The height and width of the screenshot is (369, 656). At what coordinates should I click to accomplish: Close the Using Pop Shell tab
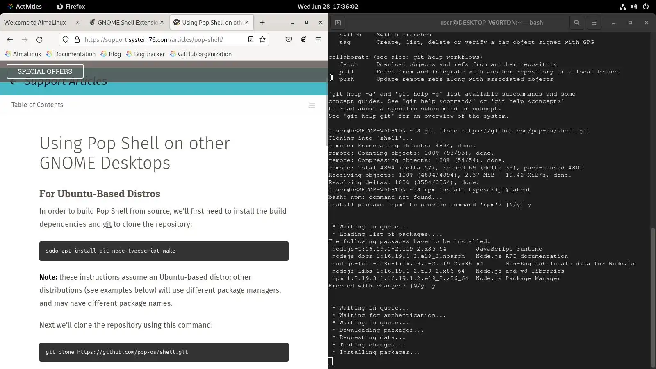(247, 22)
